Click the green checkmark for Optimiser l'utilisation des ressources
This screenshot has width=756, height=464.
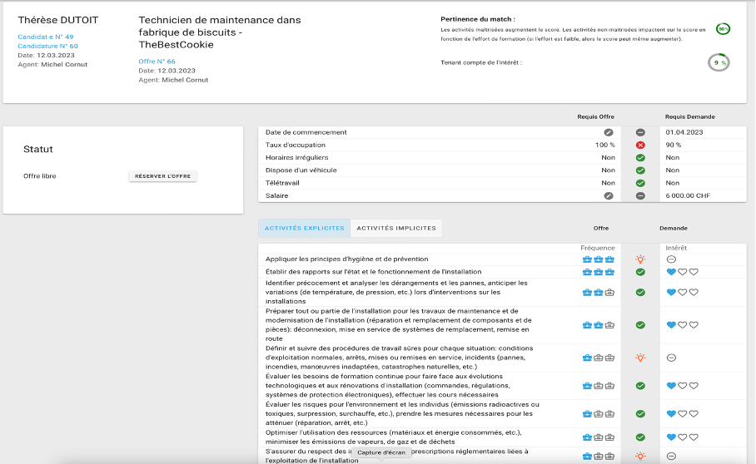point(640,437)
